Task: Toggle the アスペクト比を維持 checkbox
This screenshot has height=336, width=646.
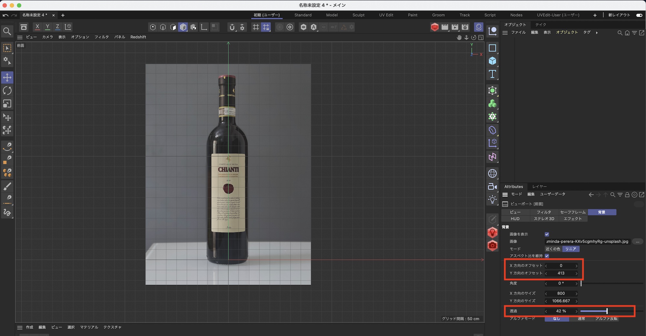Action: 547,256
